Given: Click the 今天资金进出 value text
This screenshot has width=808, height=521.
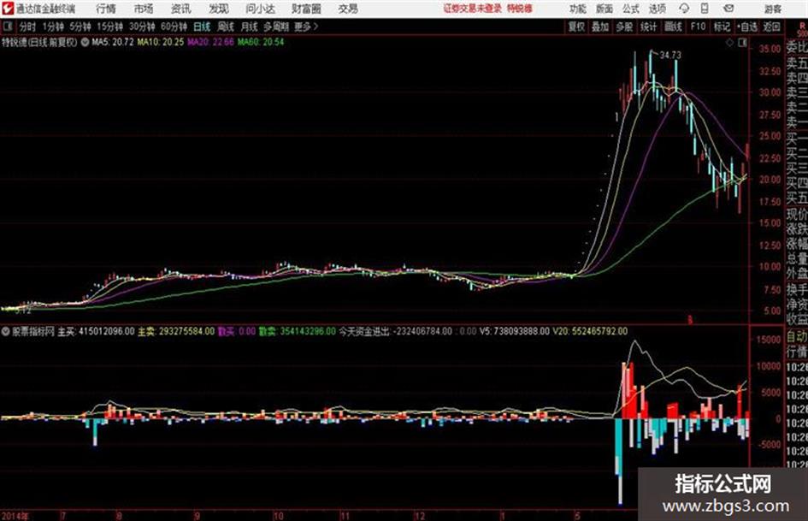Looking at the screenshot, I should click(x=395, y=331).
